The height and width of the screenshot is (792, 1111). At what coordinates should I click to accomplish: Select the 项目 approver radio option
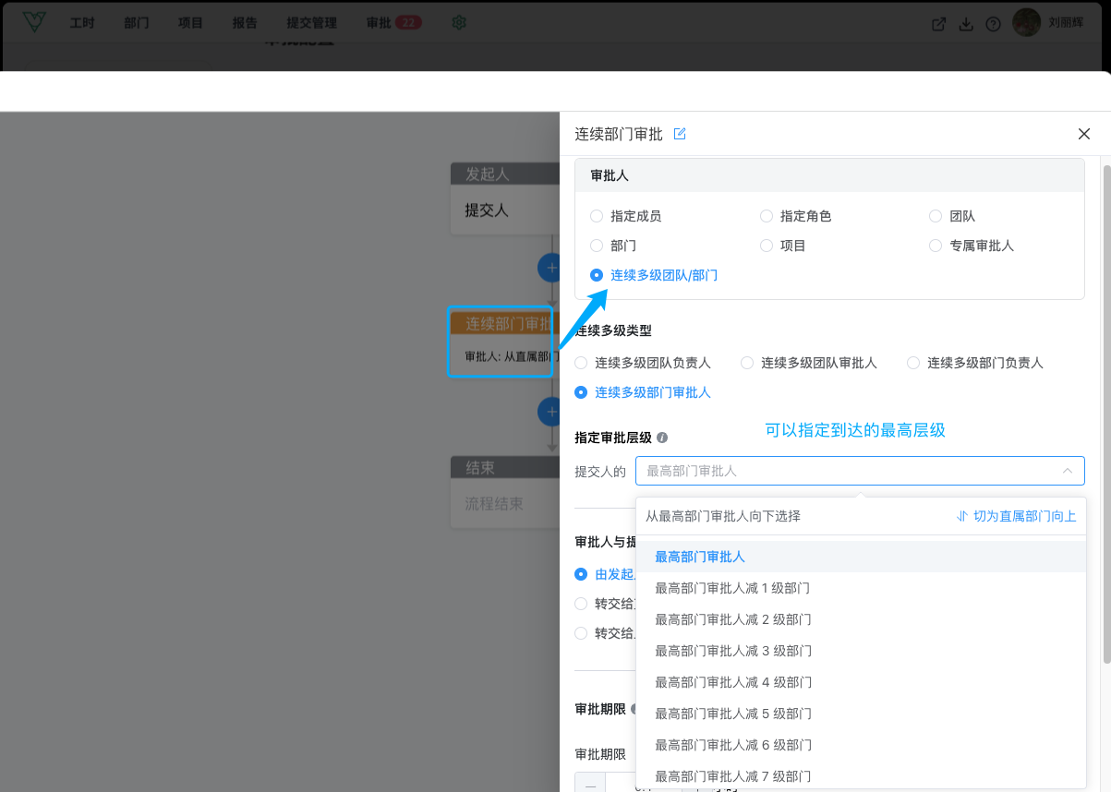point(783,246)
